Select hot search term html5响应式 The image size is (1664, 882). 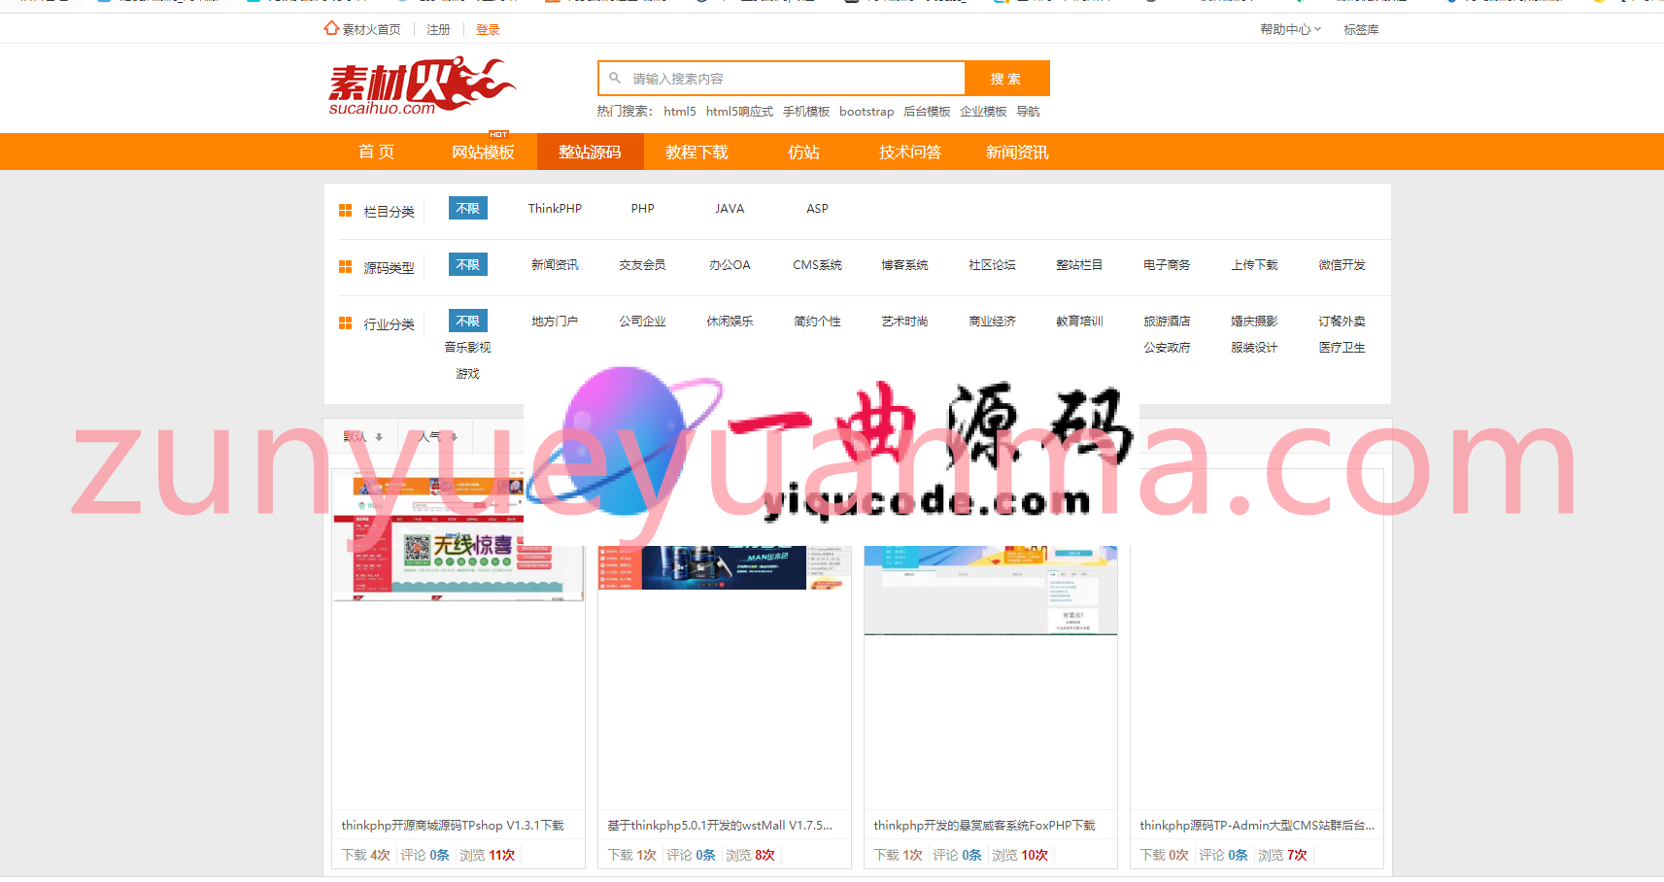[739, 111]
